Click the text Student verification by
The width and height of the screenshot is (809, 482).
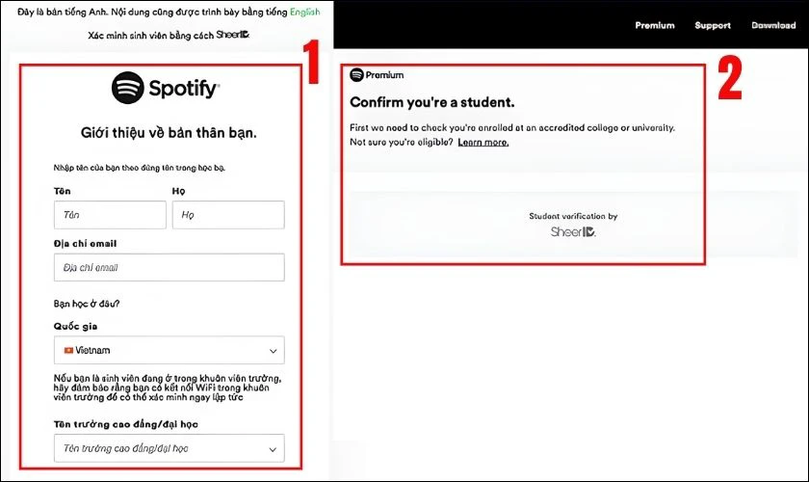coord(573,216)
